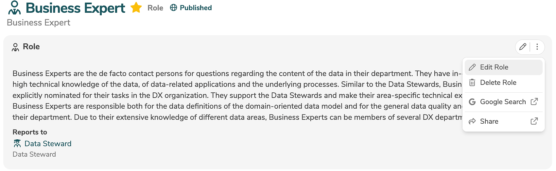Click the share arrow icon
Viewport: 556px width, 171px height.
coord(472,121)
